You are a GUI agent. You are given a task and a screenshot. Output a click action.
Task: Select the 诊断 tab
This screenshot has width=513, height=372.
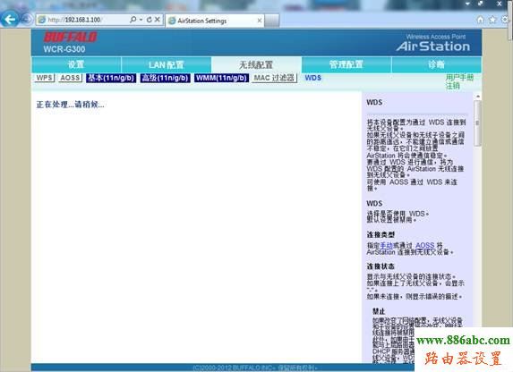(436, 64)
